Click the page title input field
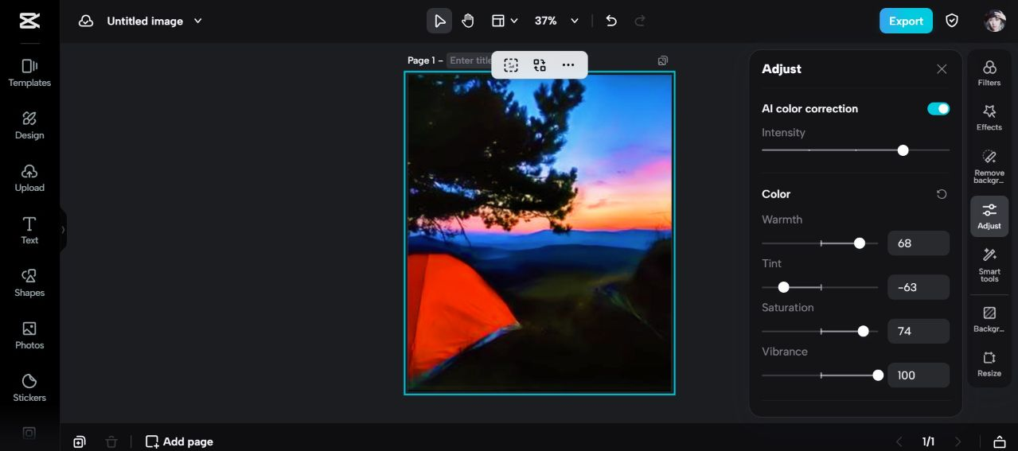 [x=470, y=60]
